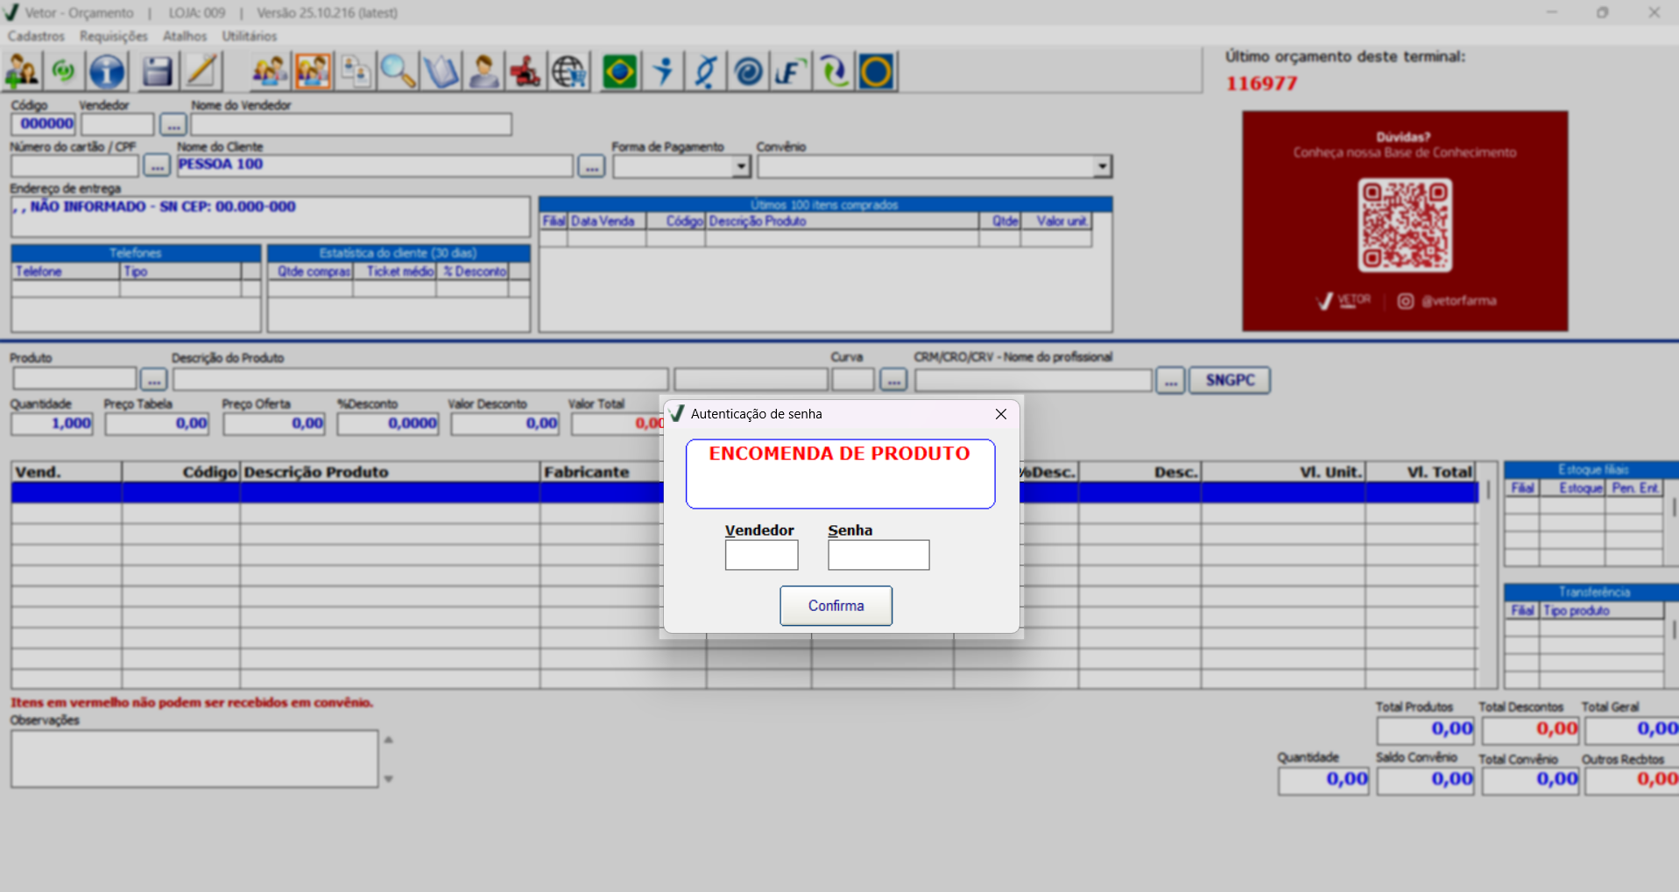Click the red delivery scooter icon
This screenshot has height=892, width=1679.
[x=526, y=72]
